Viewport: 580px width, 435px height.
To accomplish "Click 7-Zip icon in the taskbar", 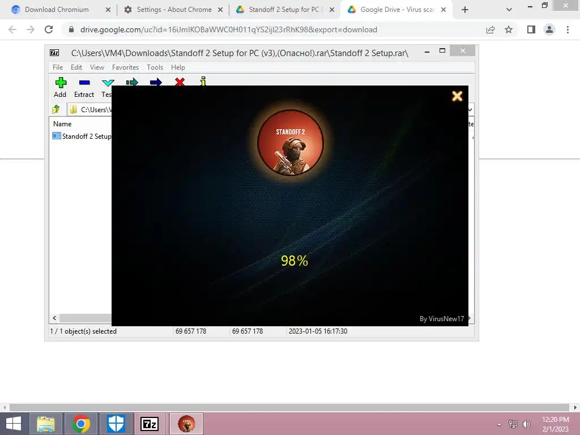I will (150, 424).
